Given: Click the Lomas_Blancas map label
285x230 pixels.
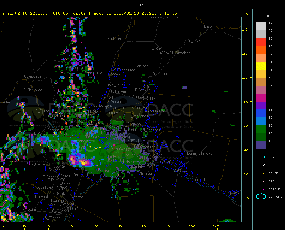Looking at the screenshot, I should (x=199, y=153).
